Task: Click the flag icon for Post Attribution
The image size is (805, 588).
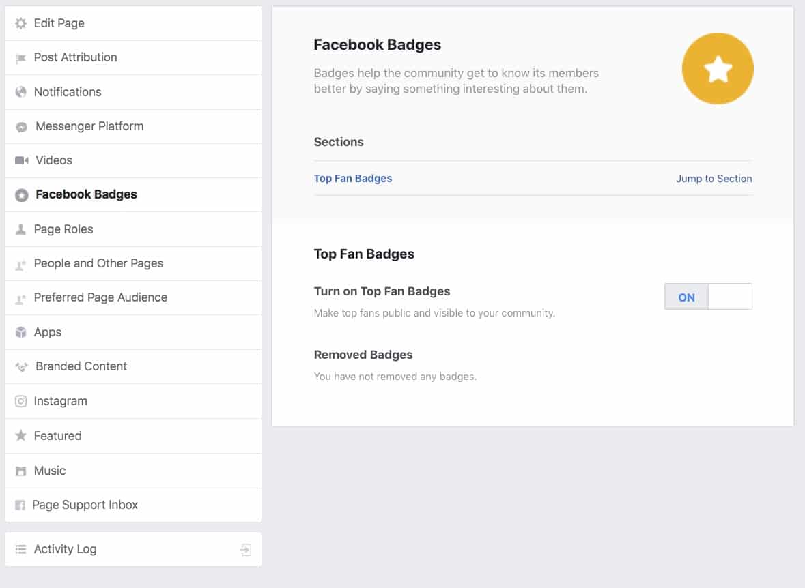Action: (x=20, y=59)
